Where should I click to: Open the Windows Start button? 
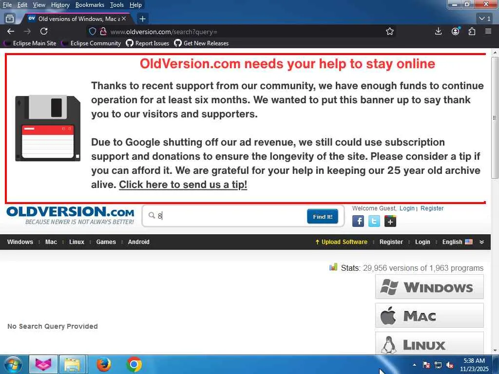13,364
